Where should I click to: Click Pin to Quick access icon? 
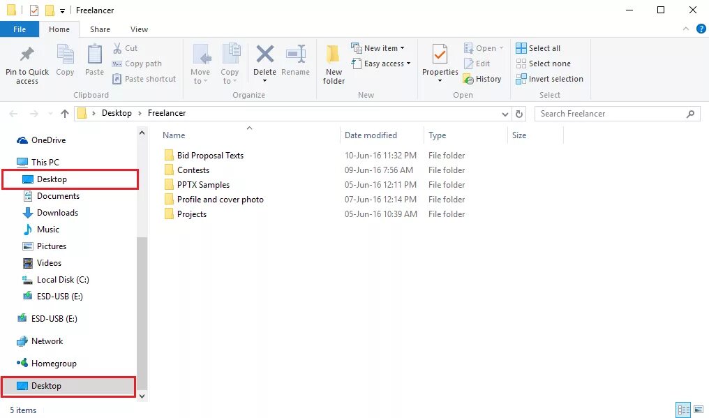(27, 54)
